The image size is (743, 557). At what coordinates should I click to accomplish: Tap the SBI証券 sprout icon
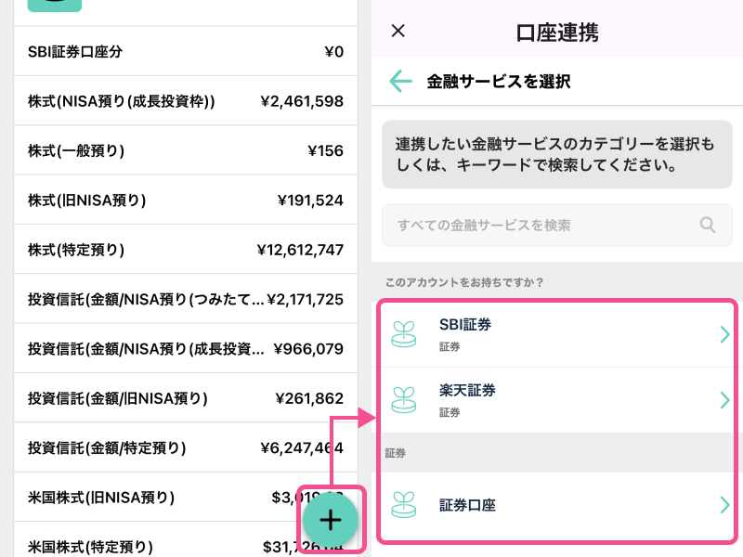pyautogui.click(x=404, y=334)
